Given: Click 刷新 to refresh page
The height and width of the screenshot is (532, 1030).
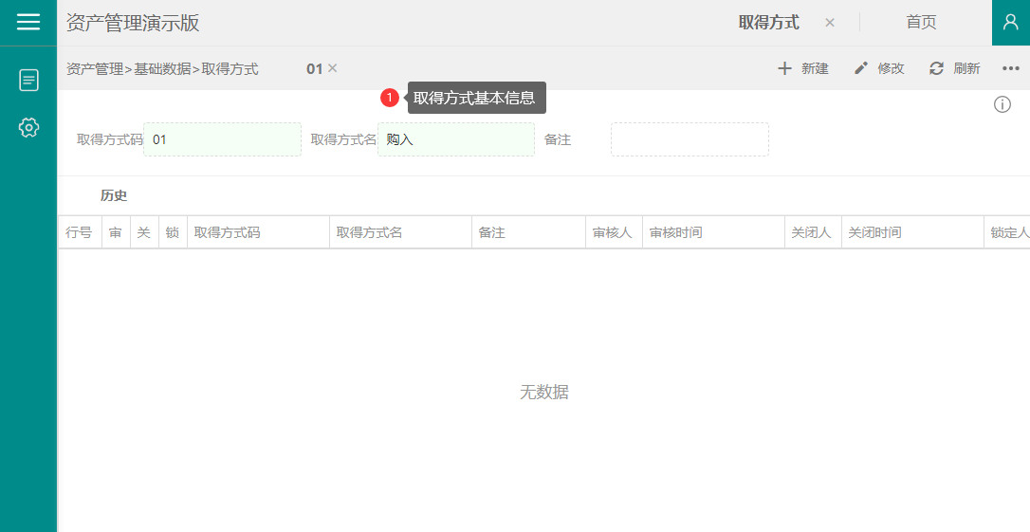Looking at the screenshot, I should (x=954, y=68).
